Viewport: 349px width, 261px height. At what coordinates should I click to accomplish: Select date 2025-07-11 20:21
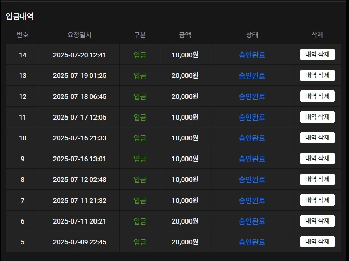[x=79, y=221]
